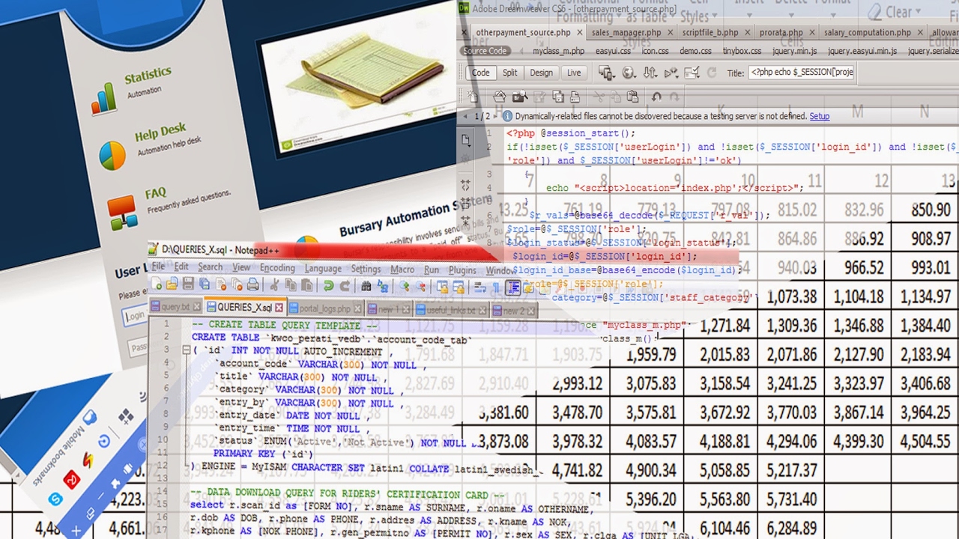Open related file easyui.css in Dreamweaver
Viewport: 959px width, 539px height.
tap(611, 51)
